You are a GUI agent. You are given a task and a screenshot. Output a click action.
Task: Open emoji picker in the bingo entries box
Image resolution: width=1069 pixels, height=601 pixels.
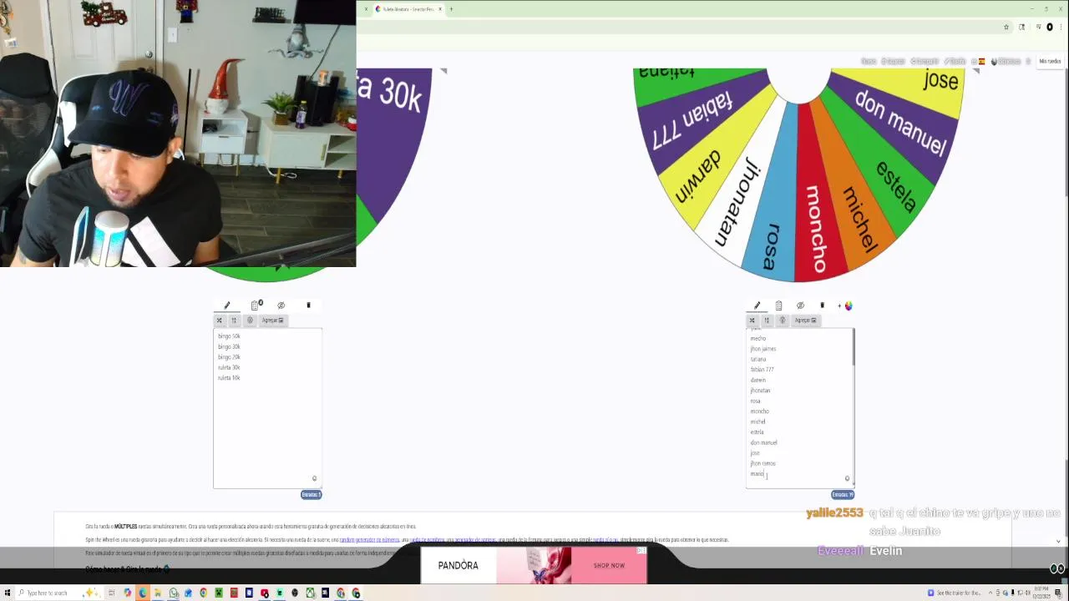tap(314, 479)
